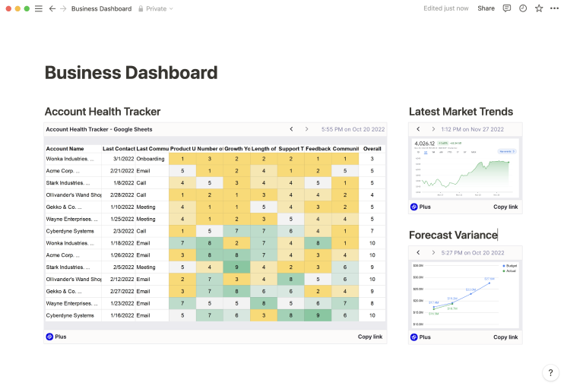Go back with the left arrow

(x=52, y=8)
